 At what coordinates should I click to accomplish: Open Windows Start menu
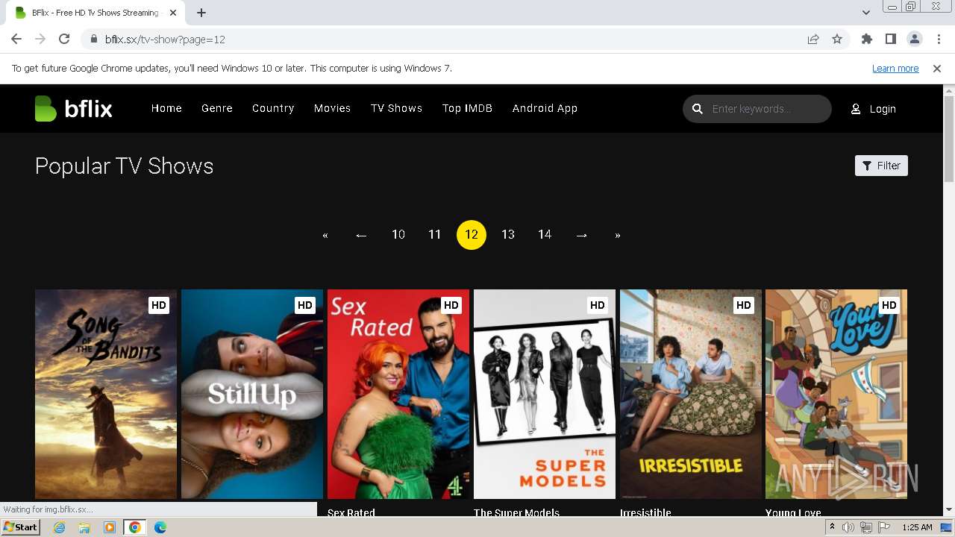20,527
